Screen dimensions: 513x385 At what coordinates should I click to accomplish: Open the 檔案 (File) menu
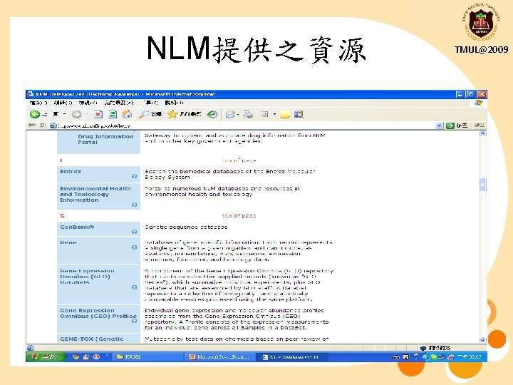pyautogui.click(x=38, y=103)
